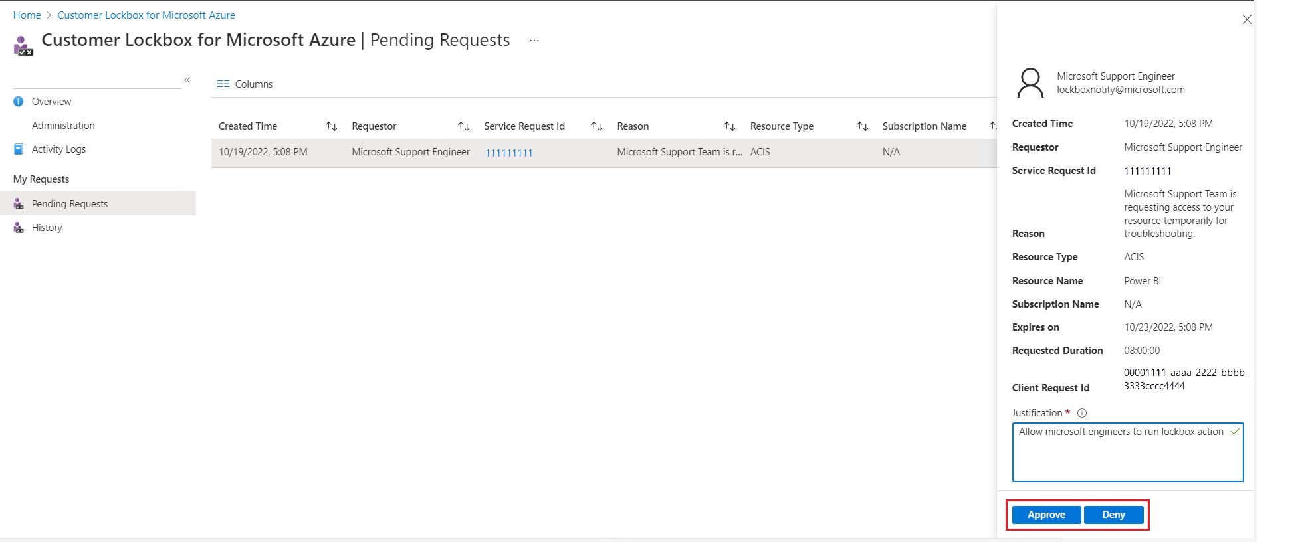The height and width of the screenshot is (542, 1310).
Task: Click the Home breadcrumb link
Action: click(27, 15)
